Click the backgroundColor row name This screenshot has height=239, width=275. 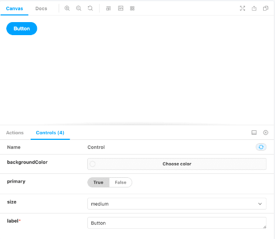(27, 162)
